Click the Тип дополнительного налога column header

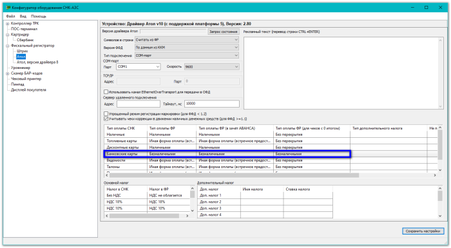click(x=389, y=128)
